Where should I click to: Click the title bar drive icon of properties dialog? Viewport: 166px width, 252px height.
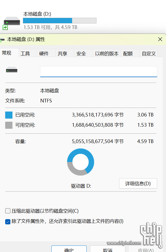(2, 40)
